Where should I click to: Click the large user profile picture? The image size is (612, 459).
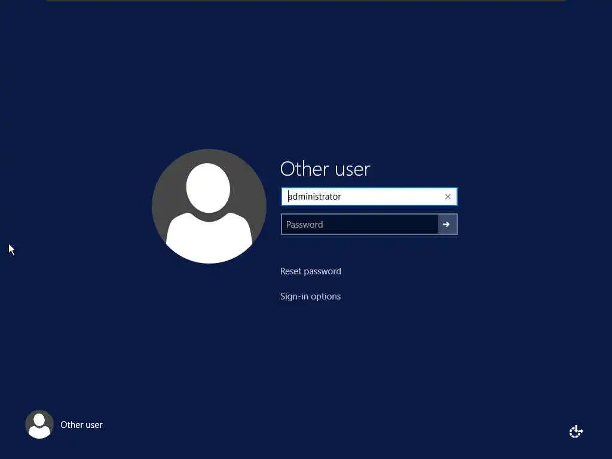pyautogui.click(x=209, y=206)
